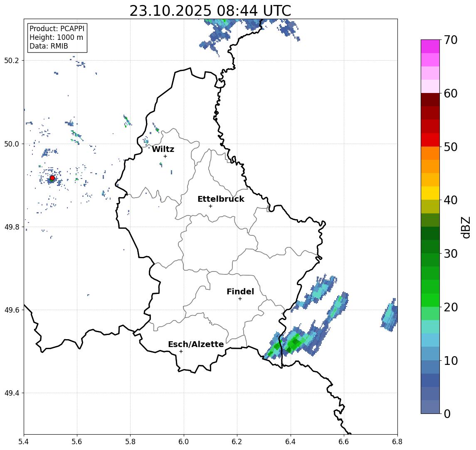Click the longitude tick label 5.4
The image size is (476, 450).
pyautogui.click(x=24, y=442)
